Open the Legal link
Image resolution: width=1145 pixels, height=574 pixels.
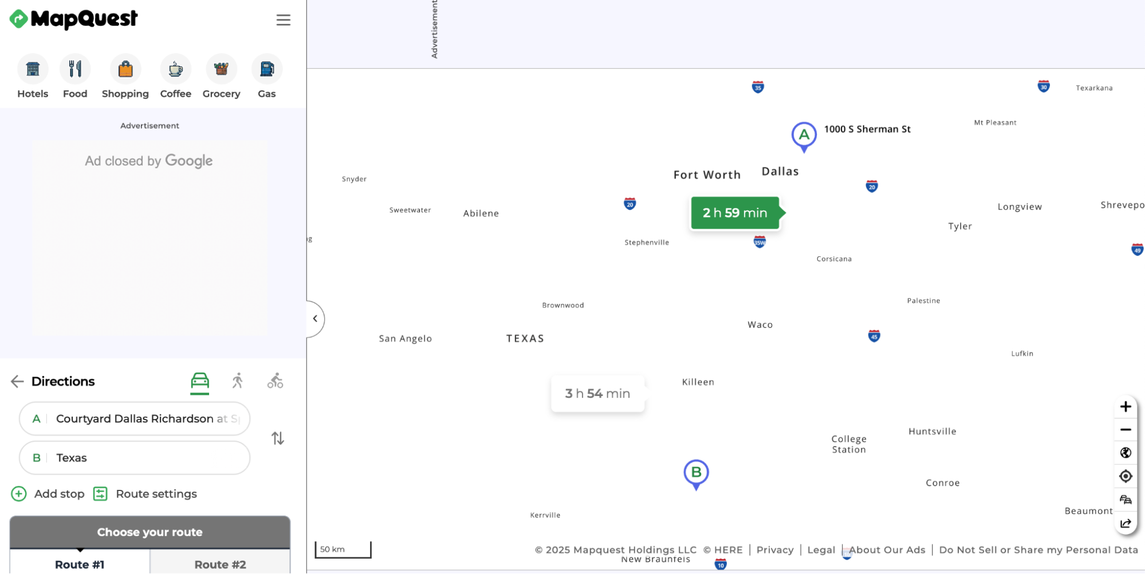pyautogui.click(x=821, y=550)
